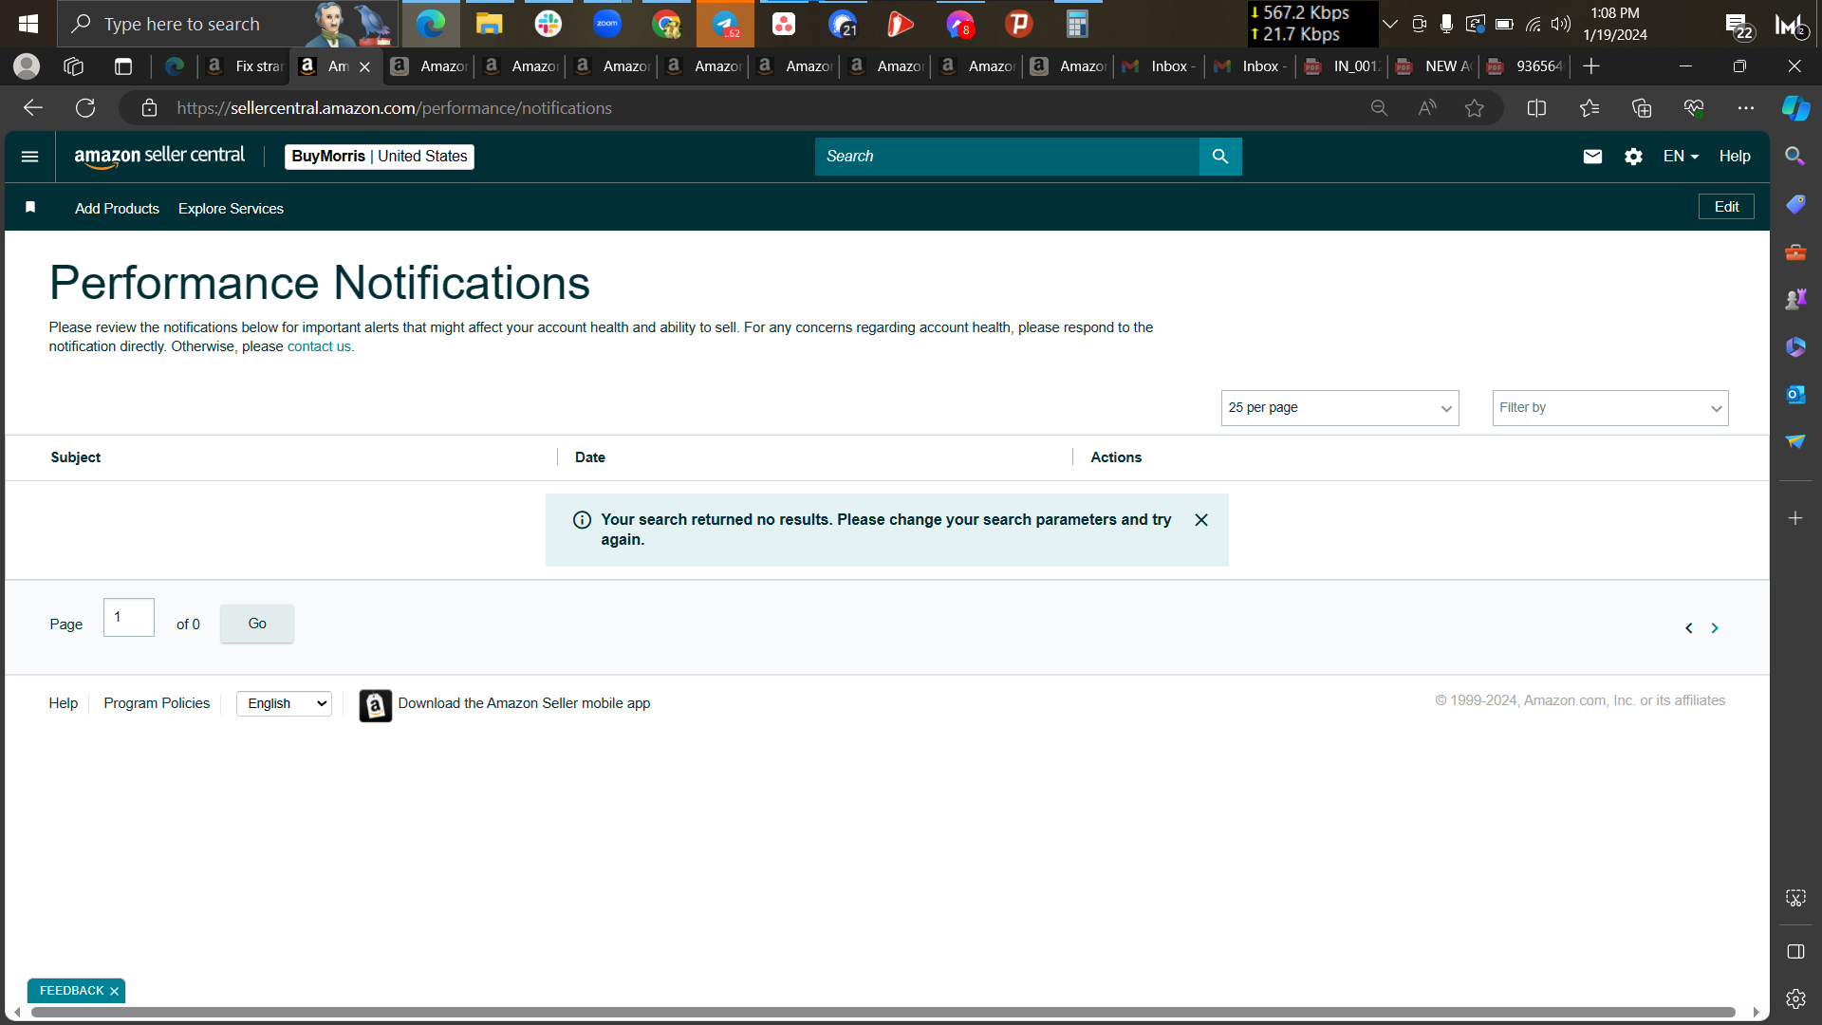Open Copilot sidebar icon
This screenshot has height=1025, width=1822.
(1795, 108)
